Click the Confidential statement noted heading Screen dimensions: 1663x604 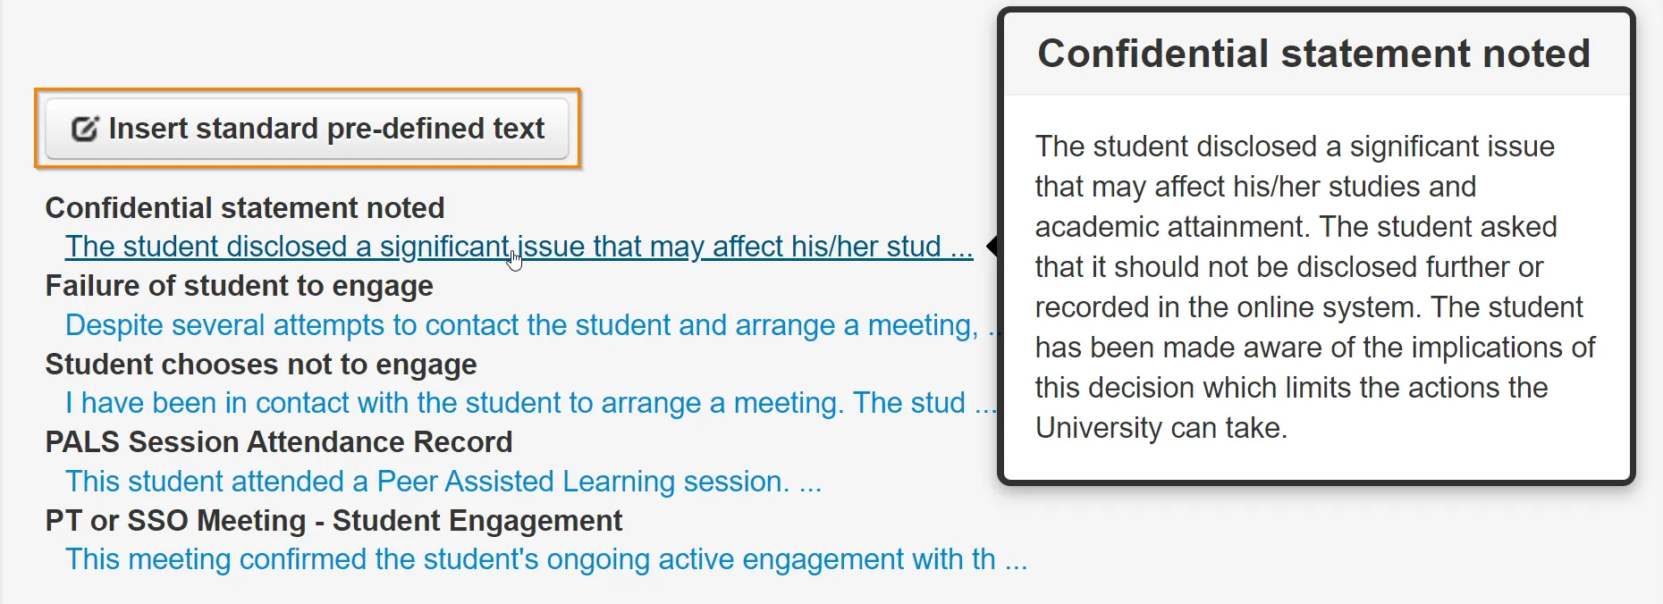244,207
